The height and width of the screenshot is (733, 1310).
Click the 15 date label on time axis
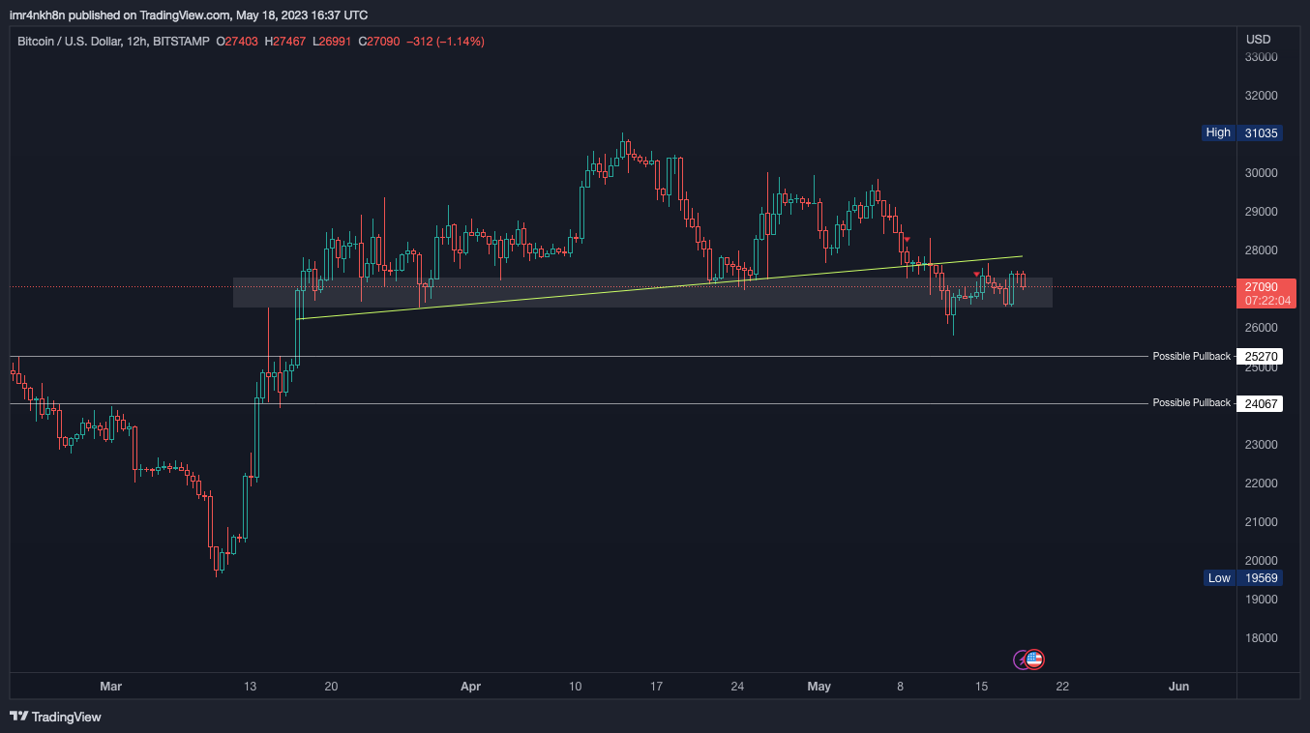(x=981, y=687)
